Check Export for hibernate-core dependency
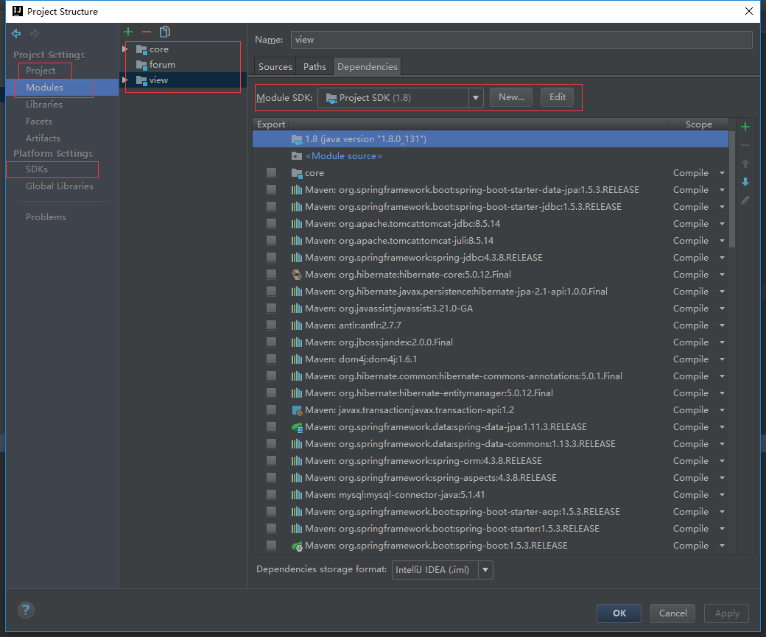Image resolution: width=766 pixels, height=637 pixels. [271, 274]
